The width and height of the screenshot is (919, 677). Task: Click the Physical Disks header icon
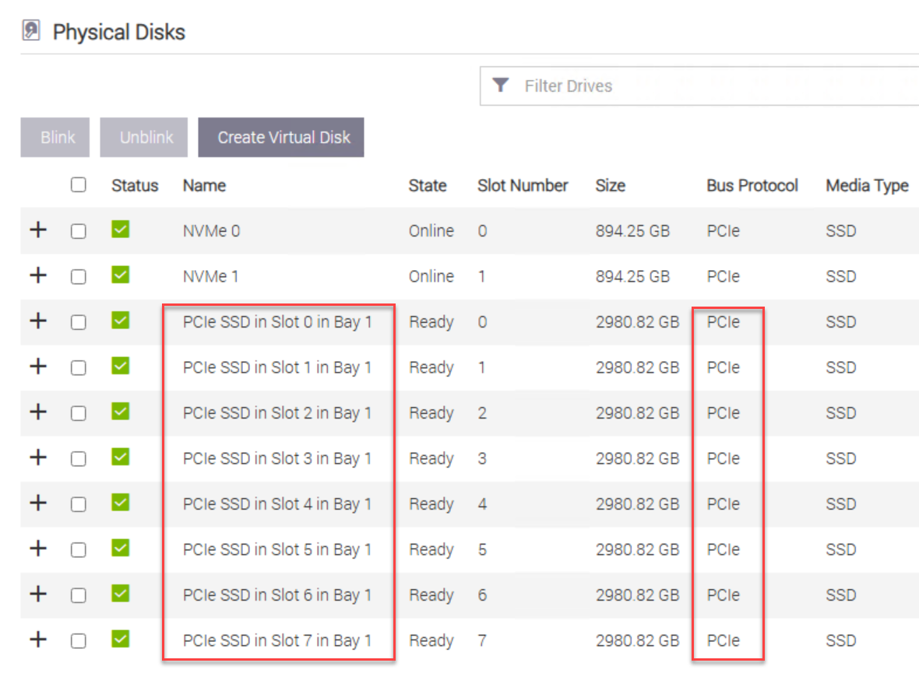[31, 31]
